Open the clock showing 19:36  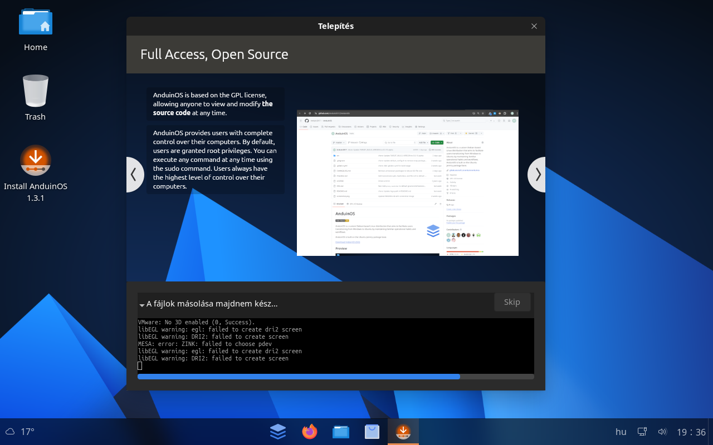click(691, 432)
